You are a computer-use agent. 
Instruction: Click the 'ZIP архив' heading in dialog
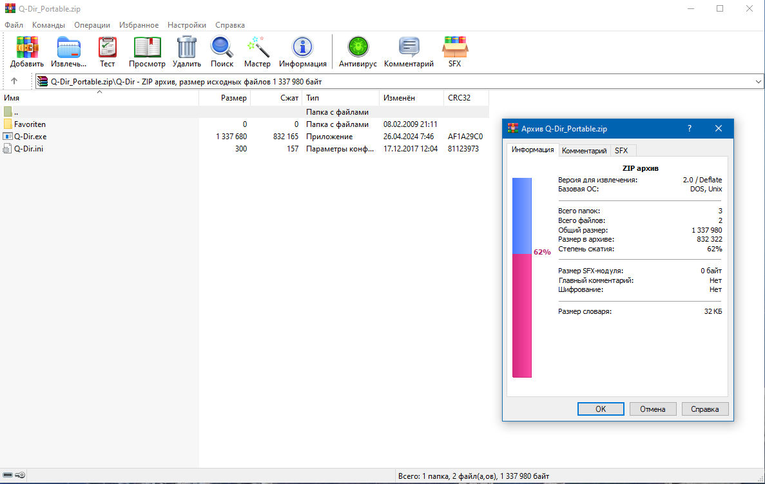pos(641,168)
